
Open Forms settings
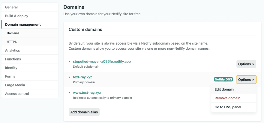tap(30, 76)
